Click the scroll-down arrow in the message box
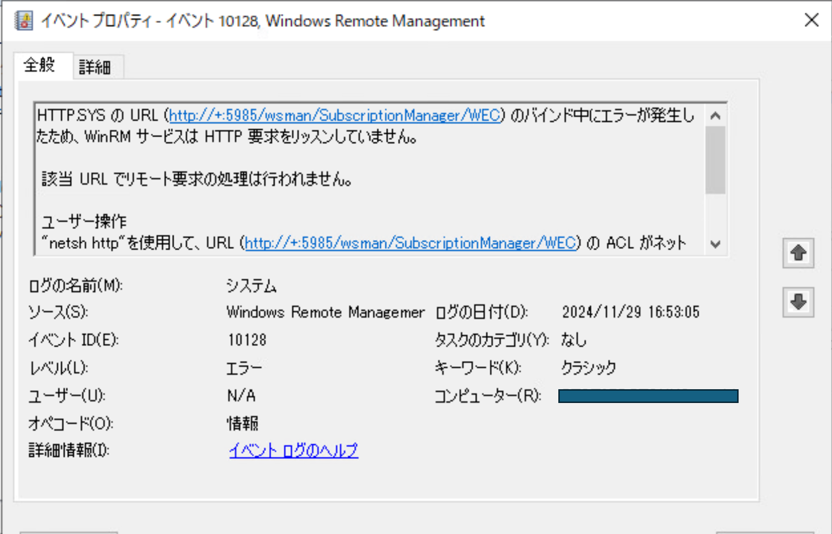 coord(716,244)
